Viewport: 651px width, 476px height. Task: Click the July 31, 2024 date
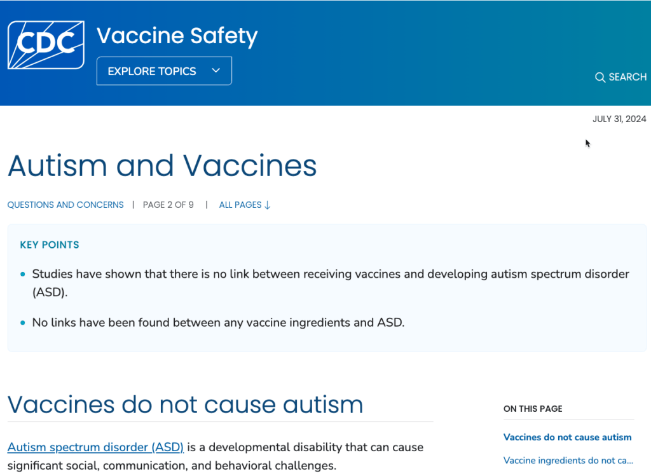tap(619, 119)
